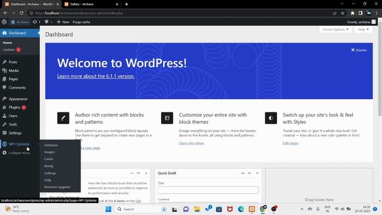Collapse the admin sidebar menu

[16, 153]
